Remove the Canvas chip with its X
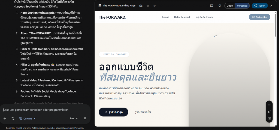Screen dimensions: 279x130 [x=35, y=119]
